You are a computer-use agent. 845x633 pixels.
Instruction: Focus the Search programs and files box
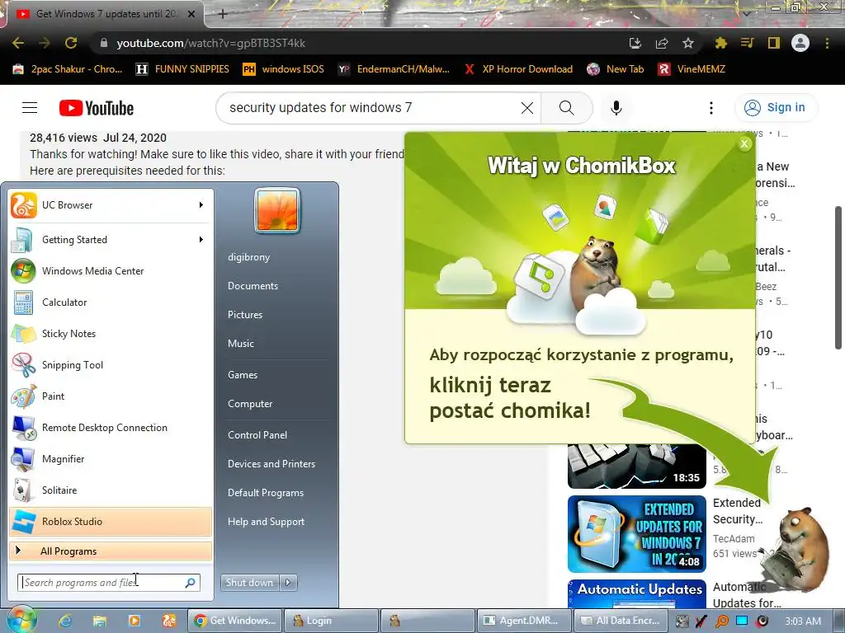coord(109,583)
